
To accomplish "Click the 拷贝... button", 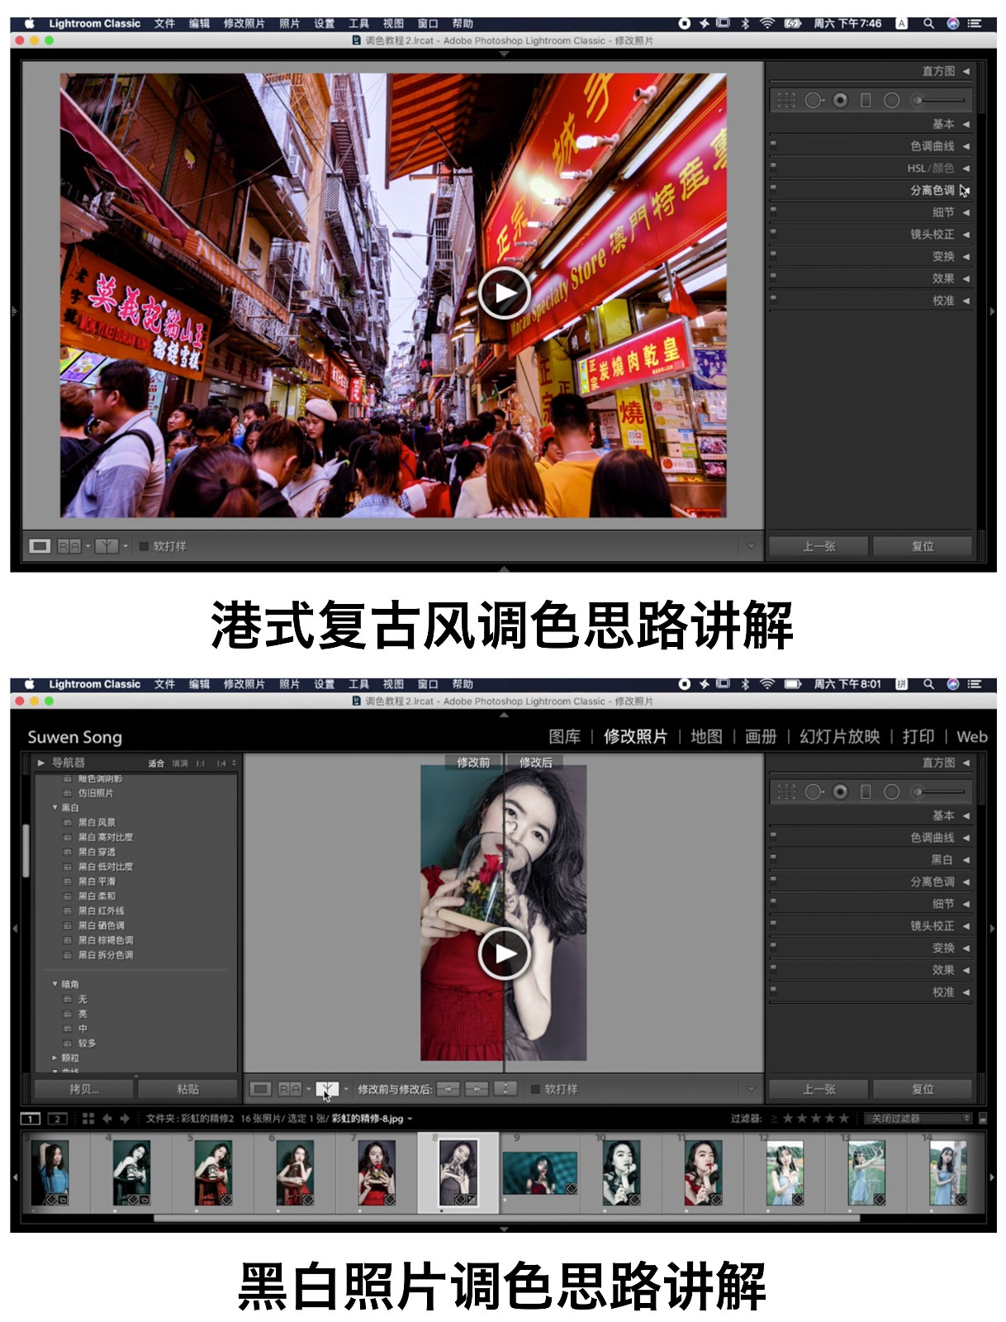I will point(83,1089).
